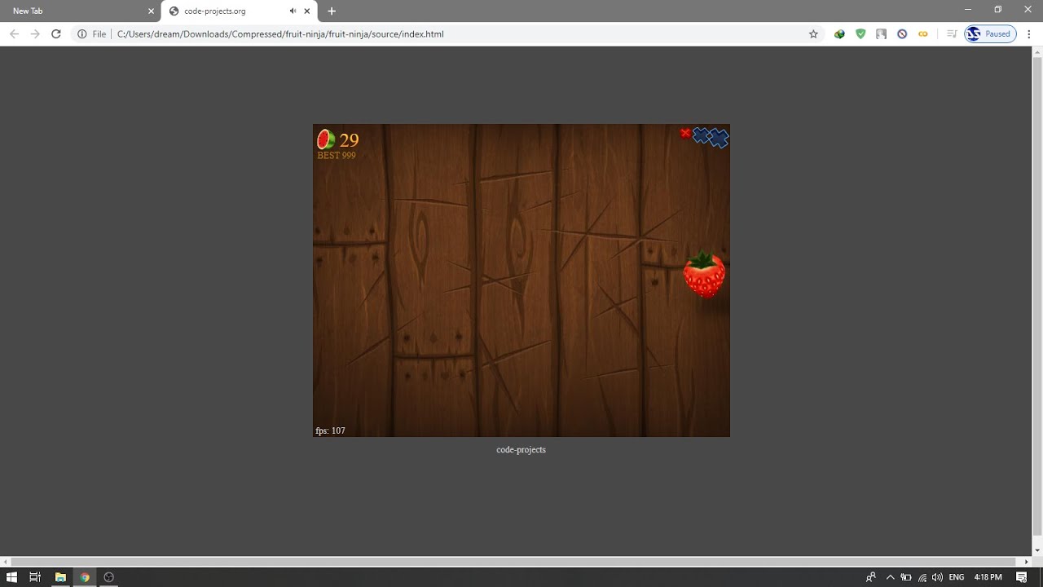Open the Internet Download Manager extension
Screen dimensions: 1043x587
[839, 34]
